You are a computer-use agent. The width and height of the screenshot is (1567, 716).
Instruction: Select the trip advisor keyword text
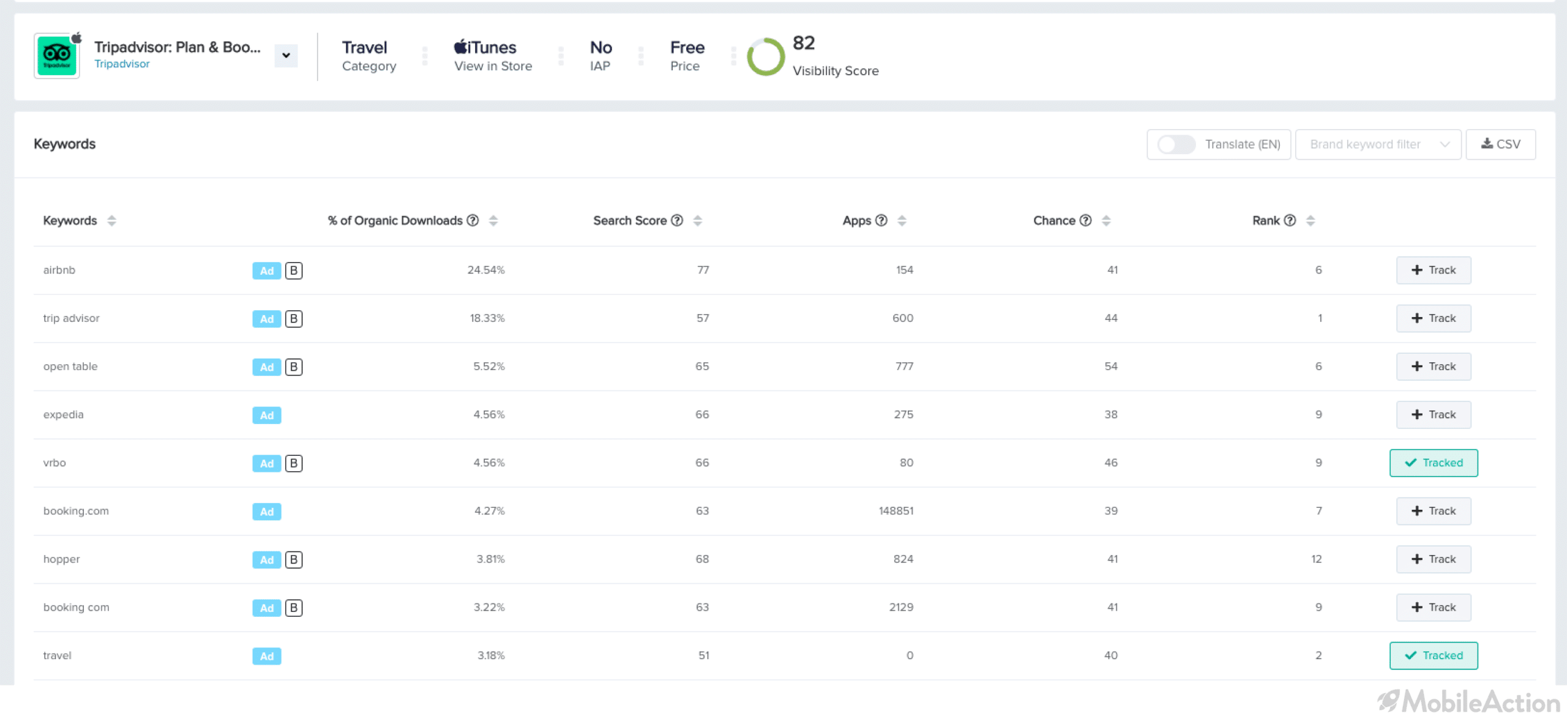(x=71, y=318)
